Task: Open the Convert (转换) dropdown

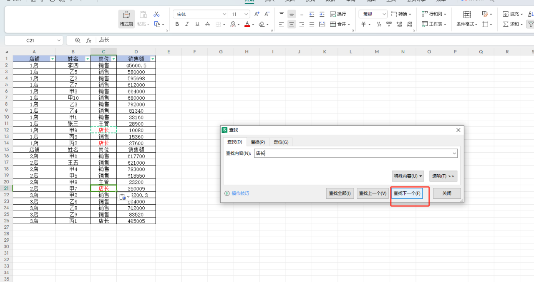Action: coord(401,14)
